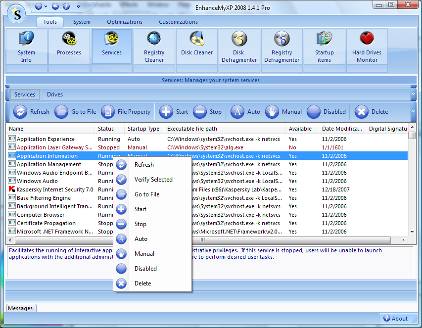Click the About button
The height and width of the screenshot is (328, 422).
pyautogui.click(x=395, y=319)
